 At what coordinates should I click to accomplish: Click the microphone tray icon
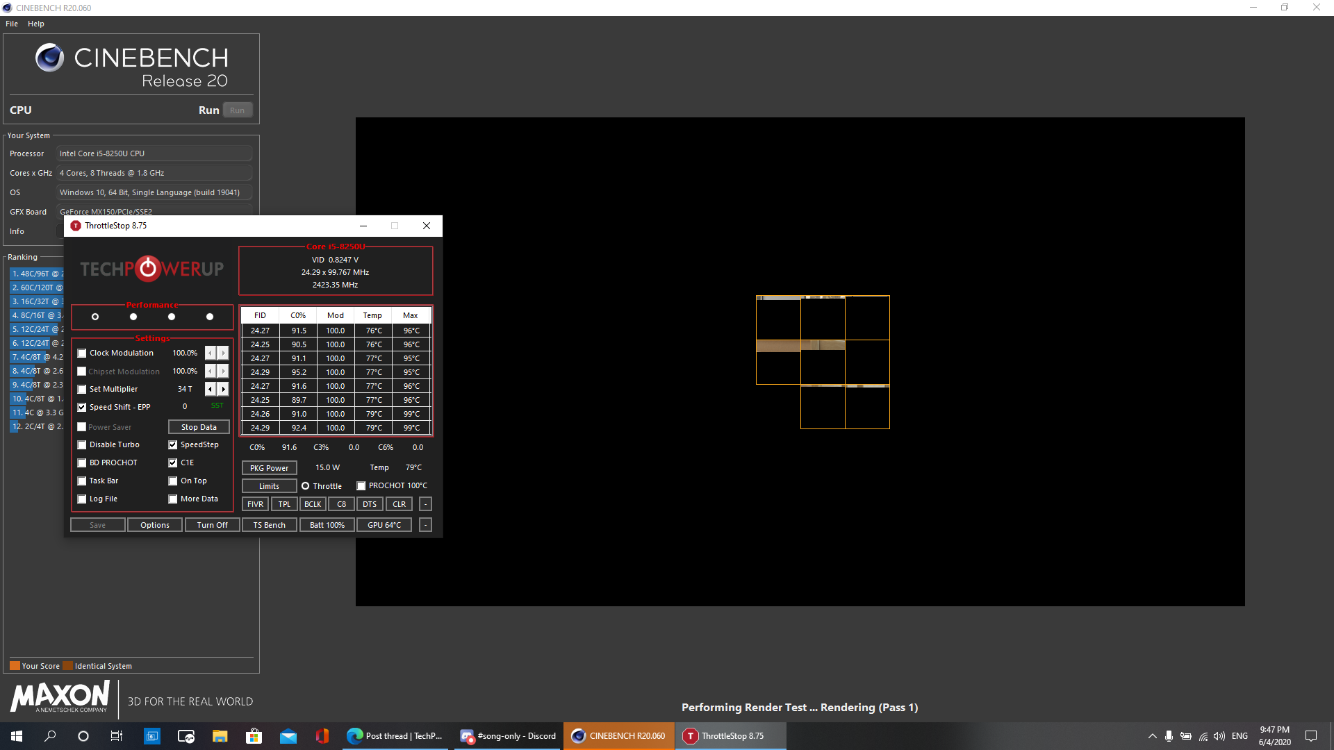pyautogui.click(x=1169, y=736)
